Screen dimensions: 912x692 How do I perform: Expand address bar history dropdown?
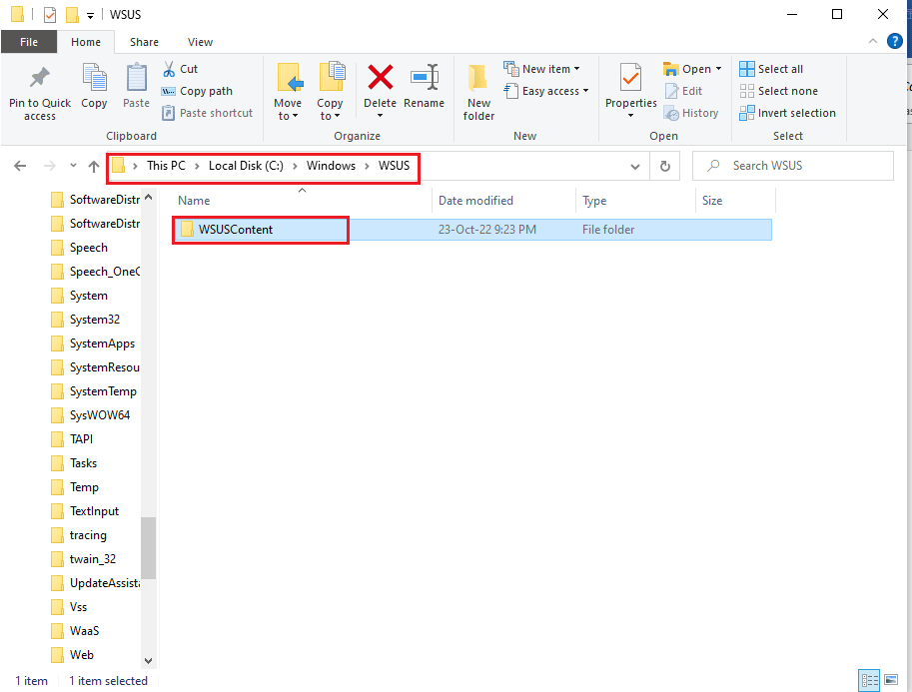pyautogui.click(x=635, y=167)
